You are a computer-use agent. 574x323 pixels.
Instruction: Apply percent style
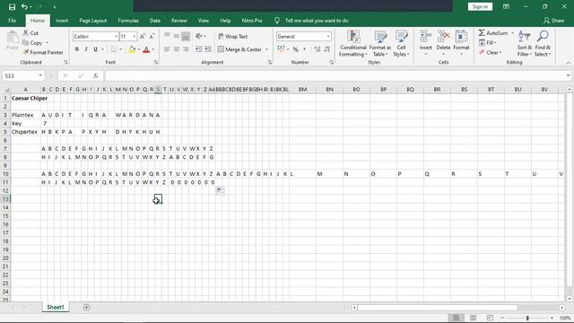295,49
